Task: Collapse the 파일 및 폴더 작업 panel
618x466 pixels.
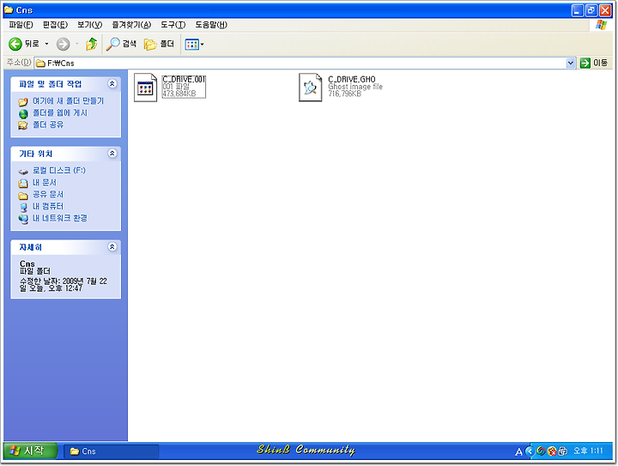Action: point(112,83)
